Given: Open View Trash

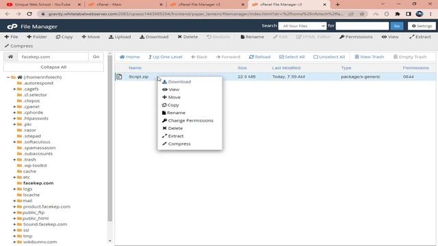Looking at the screenshot, I should (x=370, y=57).
